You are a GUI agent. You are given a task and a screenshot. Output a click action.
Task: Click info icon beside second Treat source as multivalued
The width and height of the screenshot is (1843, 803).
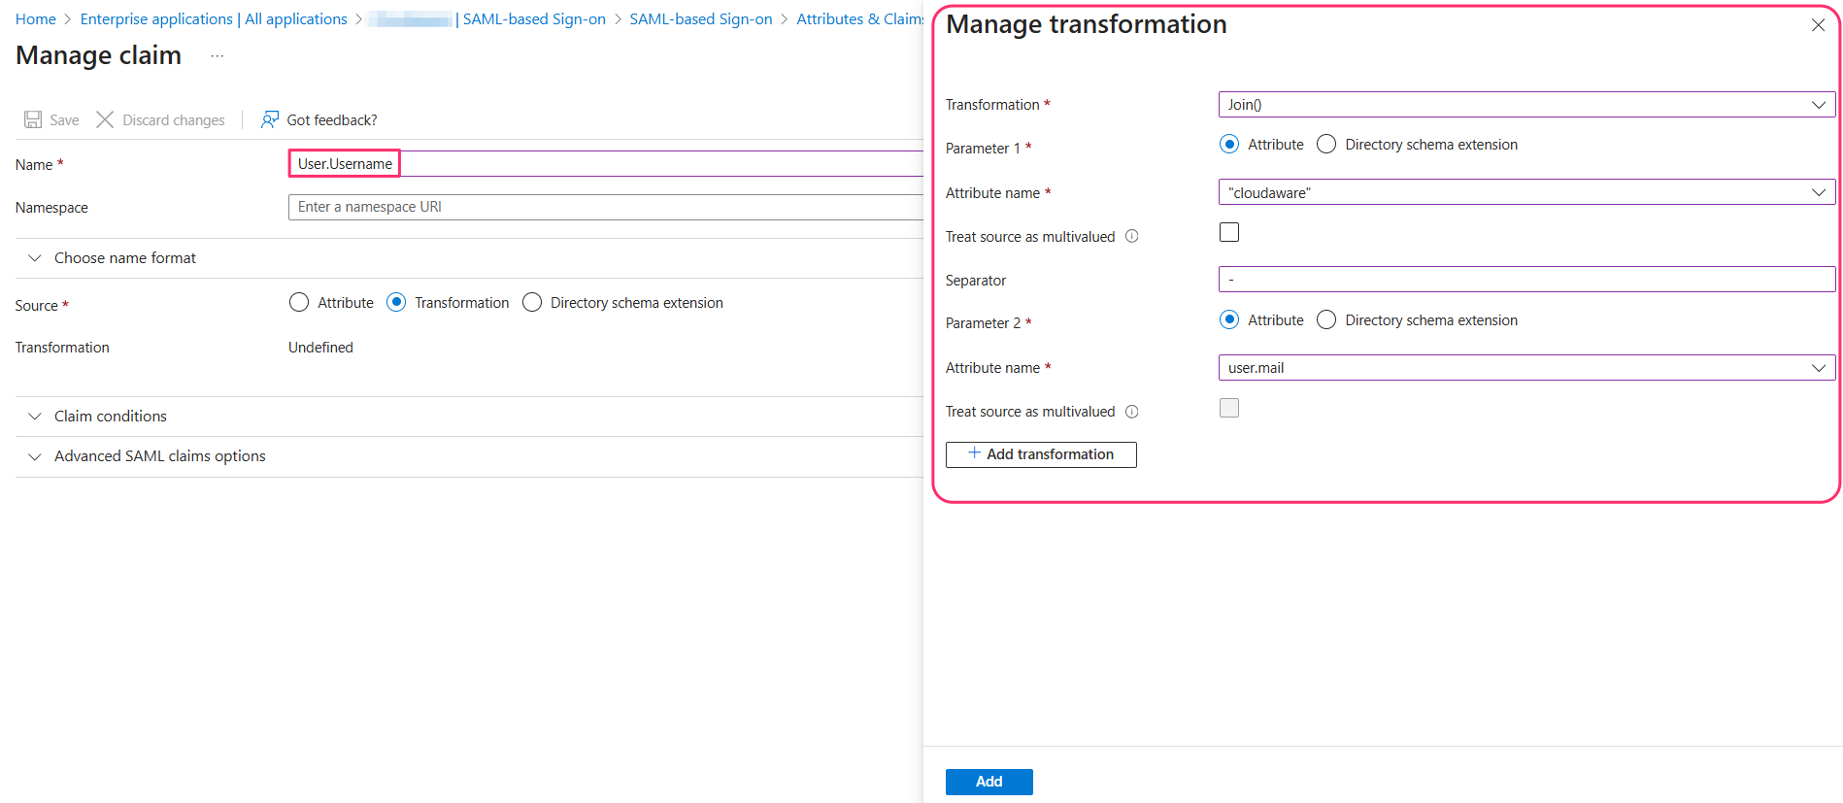1131,412
